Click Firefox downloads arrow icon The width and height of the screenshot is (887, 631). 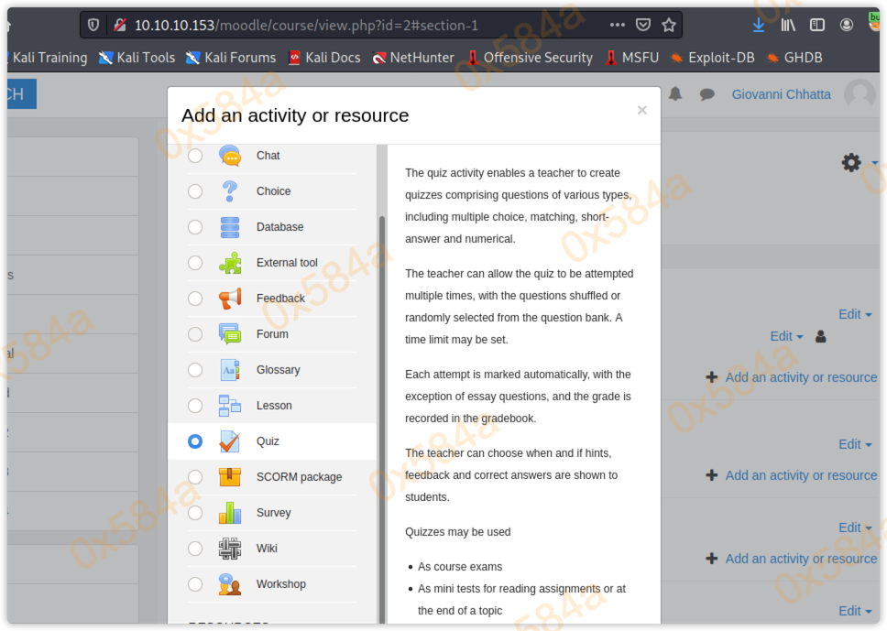pos(759,26)
